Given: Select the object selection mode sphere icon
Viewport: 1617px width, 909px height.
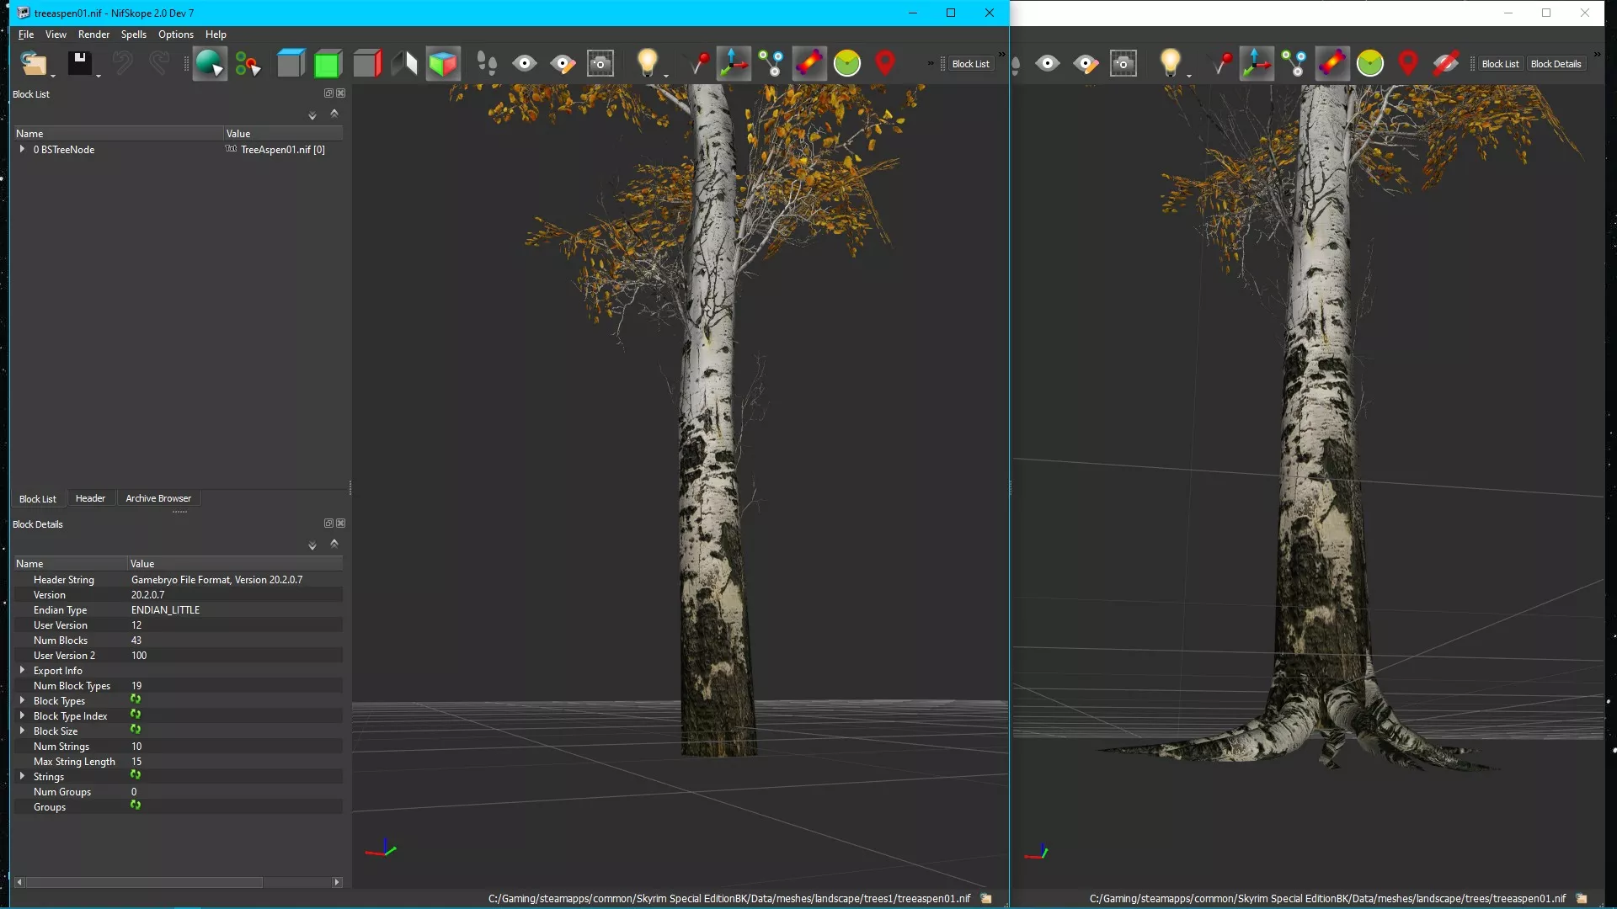Looking at the screenshot, I should [x=209, y=63].
